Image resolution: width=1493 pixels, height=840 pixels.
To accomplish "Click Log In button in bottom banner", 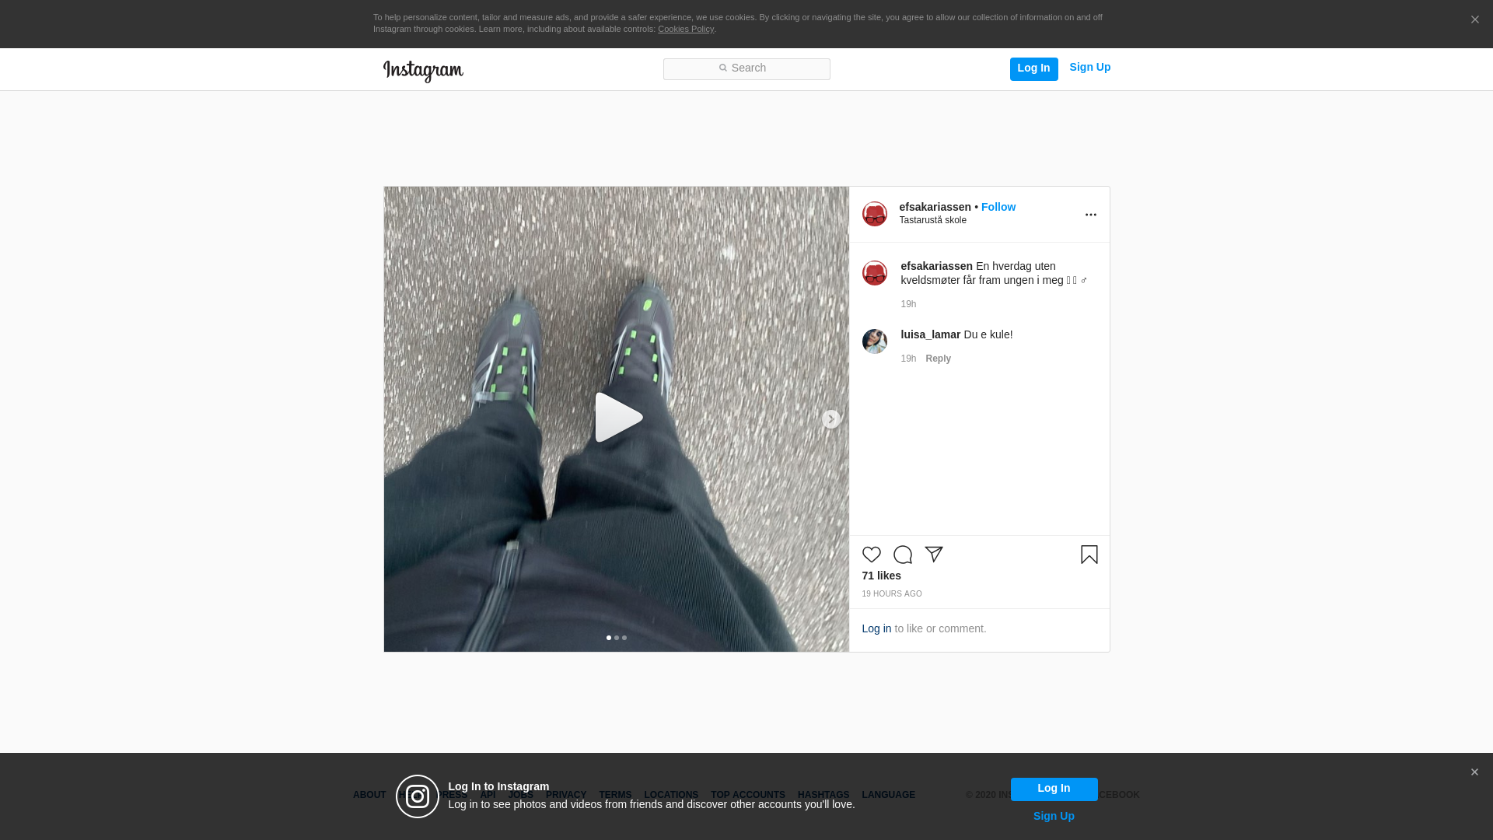I will (1054, 789).
